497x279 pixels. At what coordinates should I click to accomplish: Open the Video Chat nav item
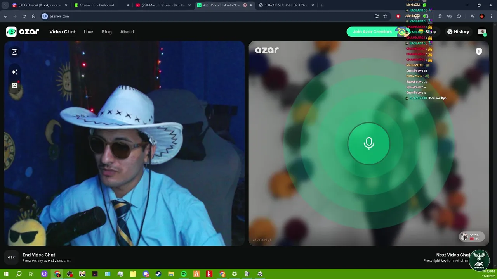tap(63, 32)
